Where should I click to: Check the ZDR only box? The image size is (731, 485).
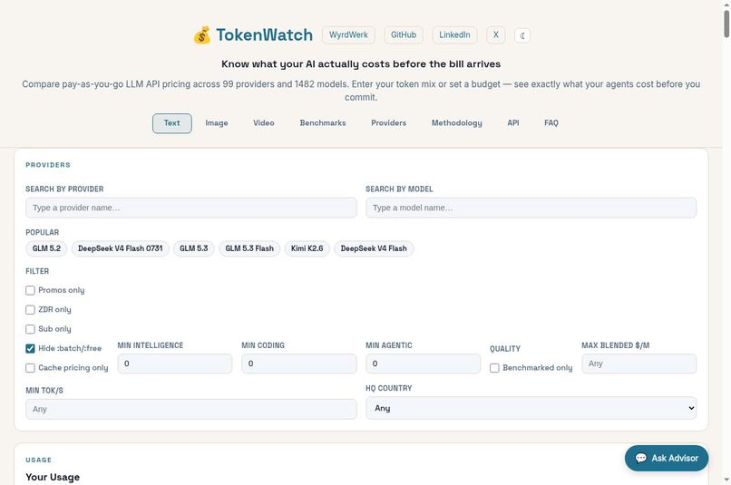[30, 310]
